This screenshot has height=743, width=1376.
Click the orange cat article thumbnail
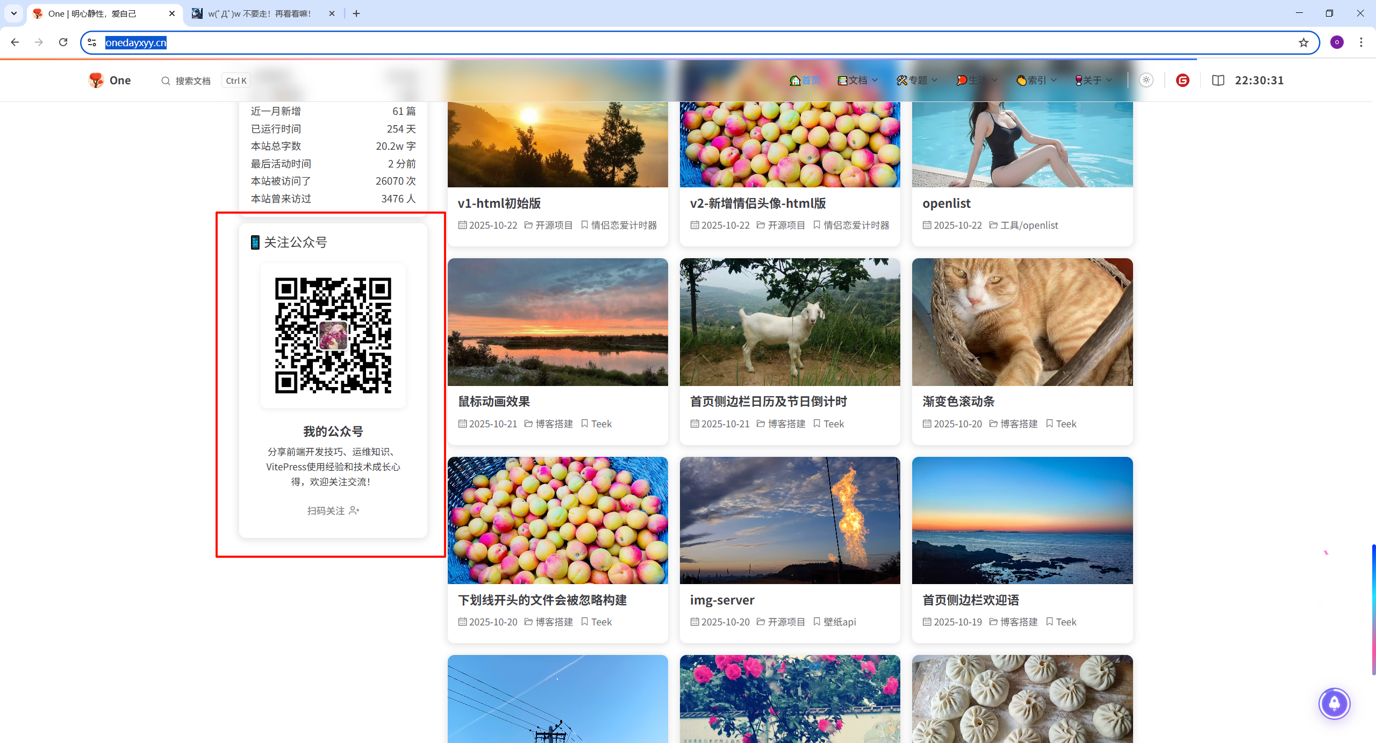pos(1022,322)
